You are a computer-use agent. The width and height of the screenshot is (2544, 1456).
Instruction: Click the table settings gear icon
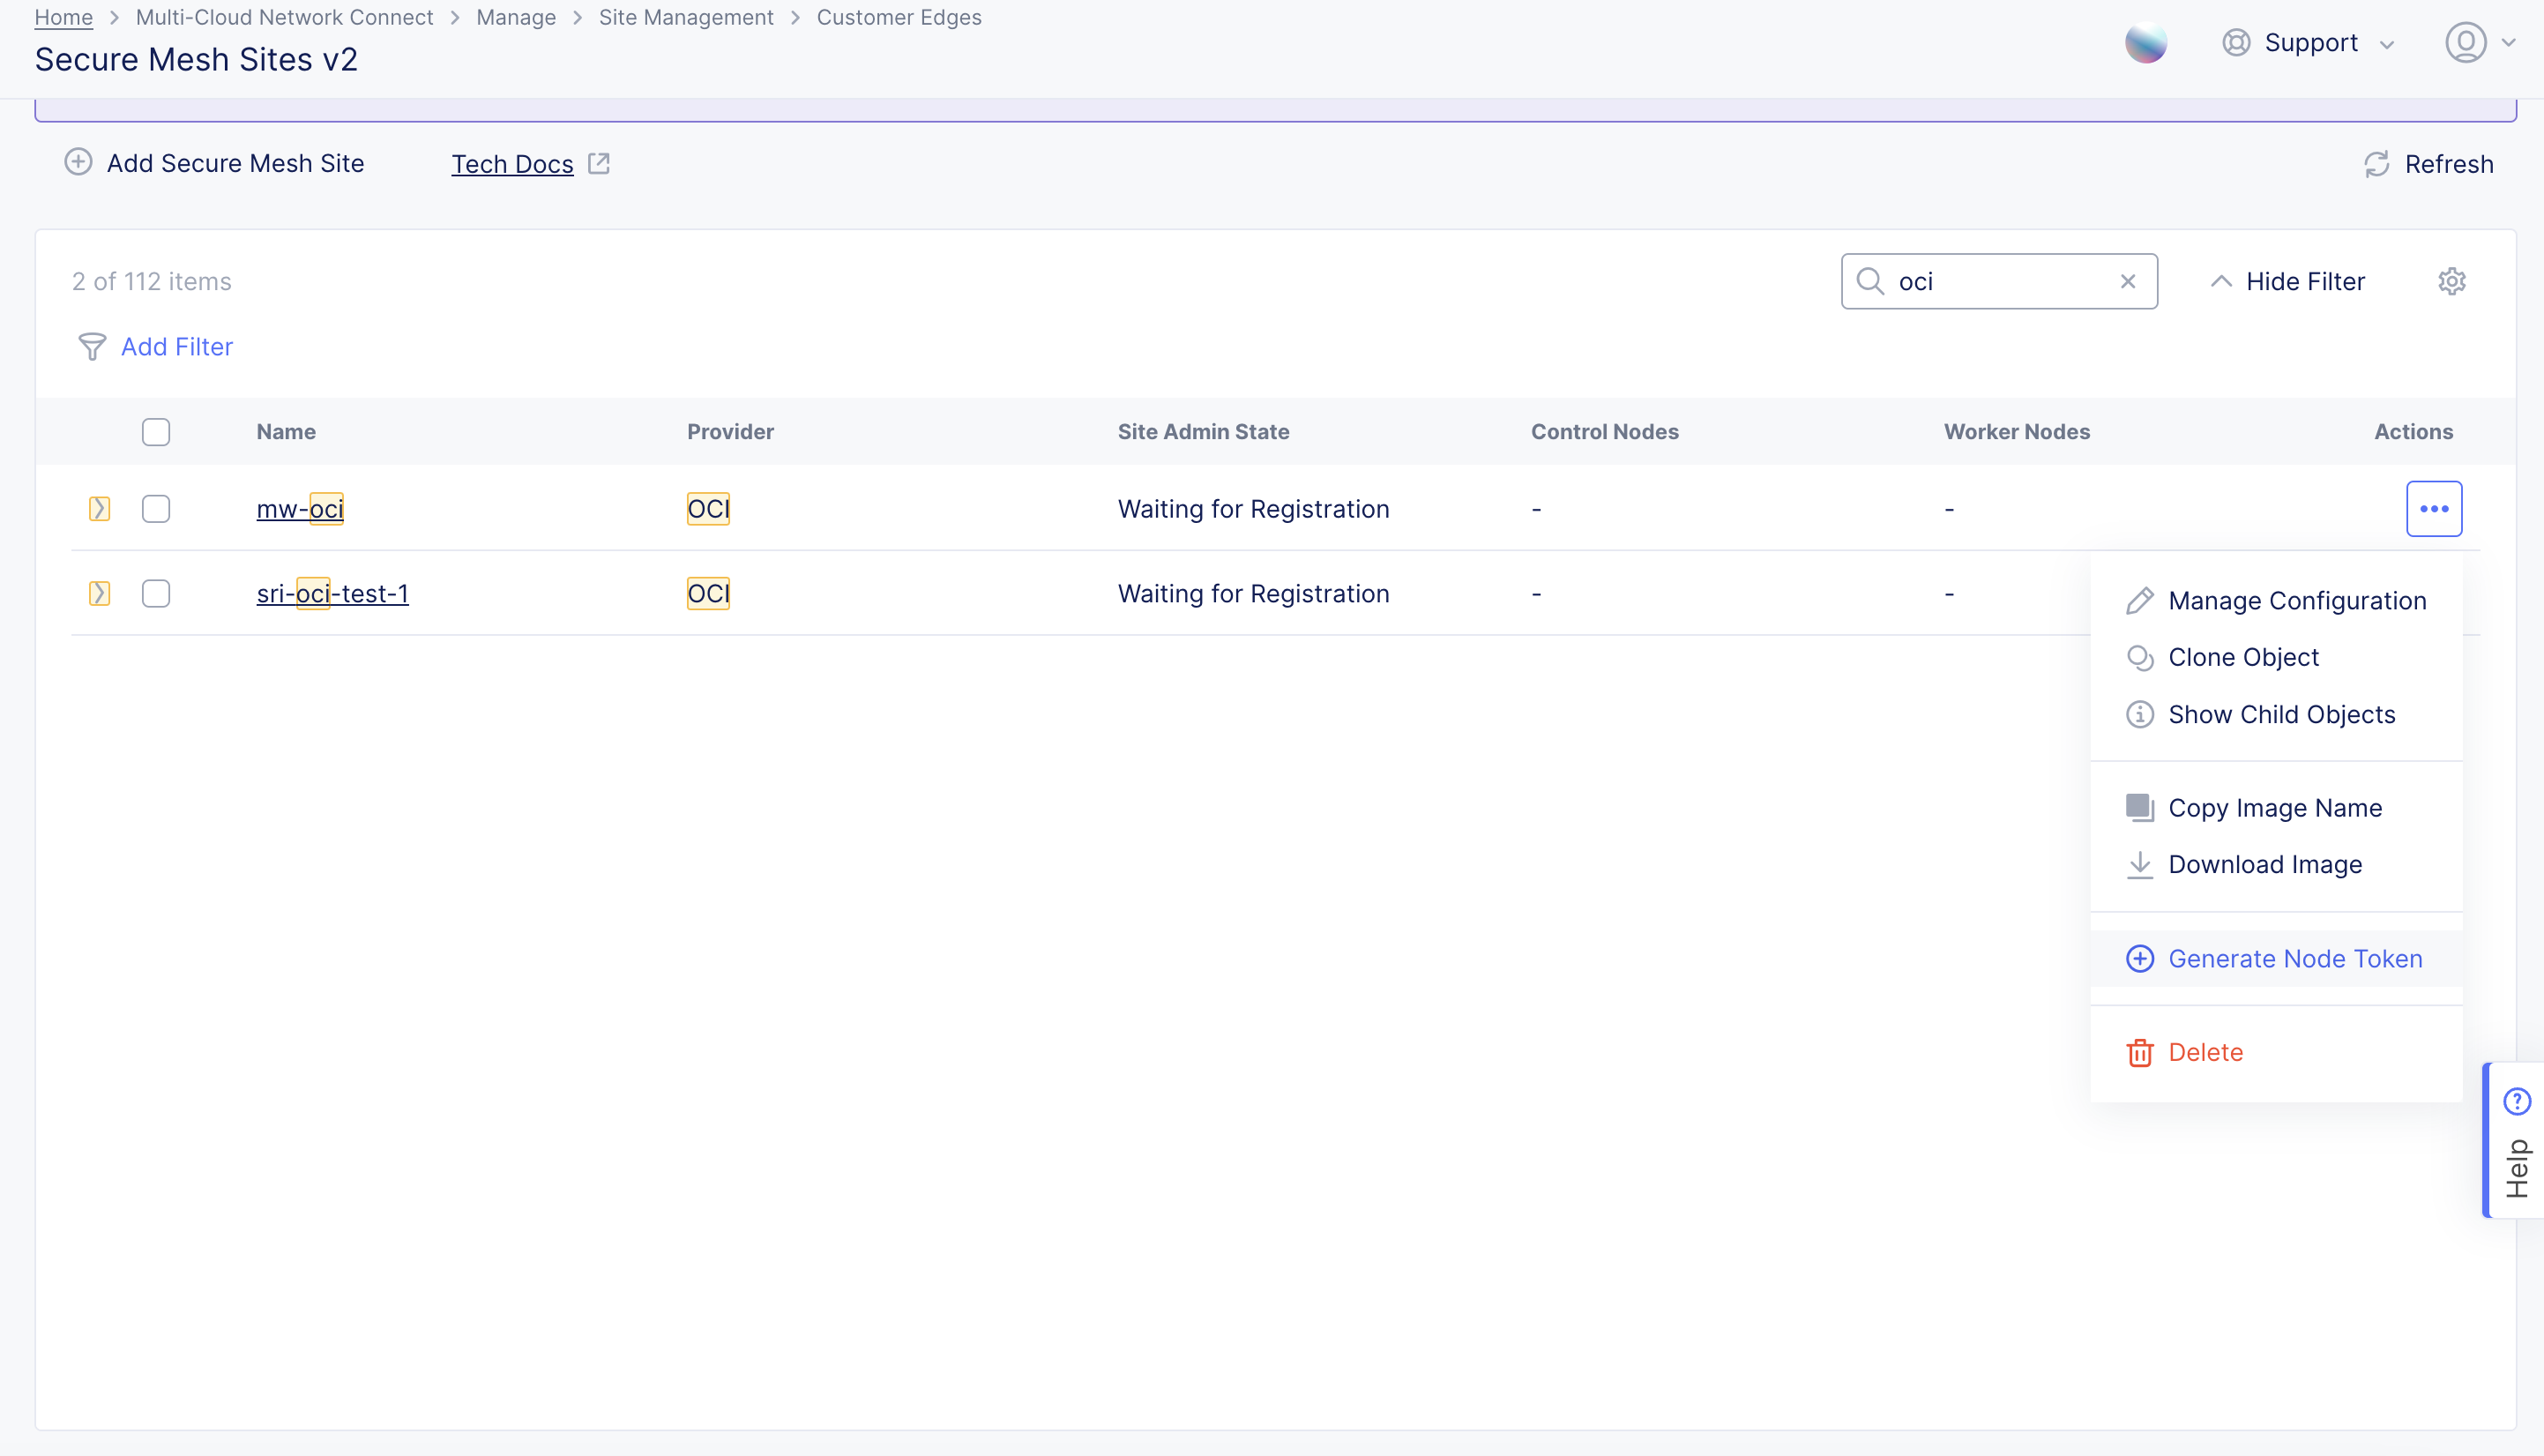point(2451,281)
